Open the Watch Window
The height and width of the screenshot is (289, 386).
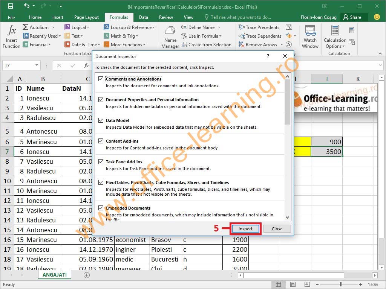point(310,37)
